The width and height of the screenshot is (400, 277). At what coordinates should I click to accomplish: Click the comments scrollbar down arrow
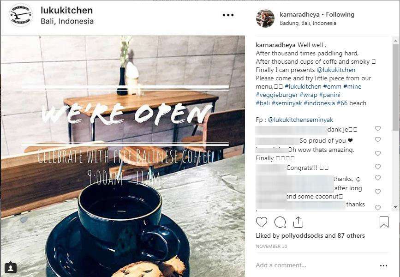tap(395, 207)
